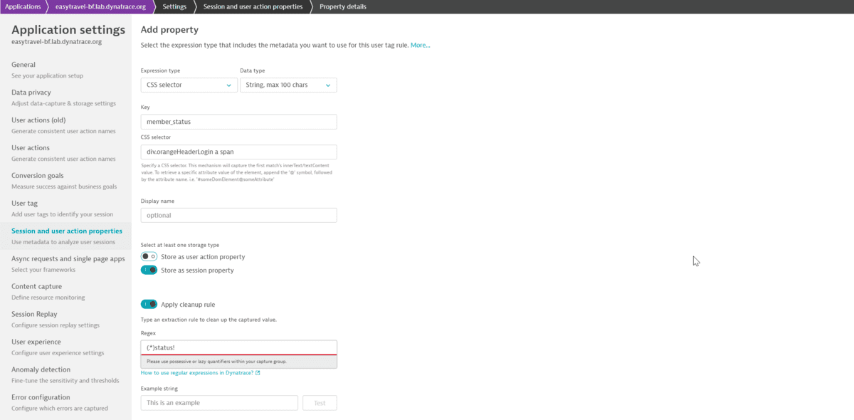Open Settings from the breadcrumb
The image size is (854, 420).
tap(173, 6)
